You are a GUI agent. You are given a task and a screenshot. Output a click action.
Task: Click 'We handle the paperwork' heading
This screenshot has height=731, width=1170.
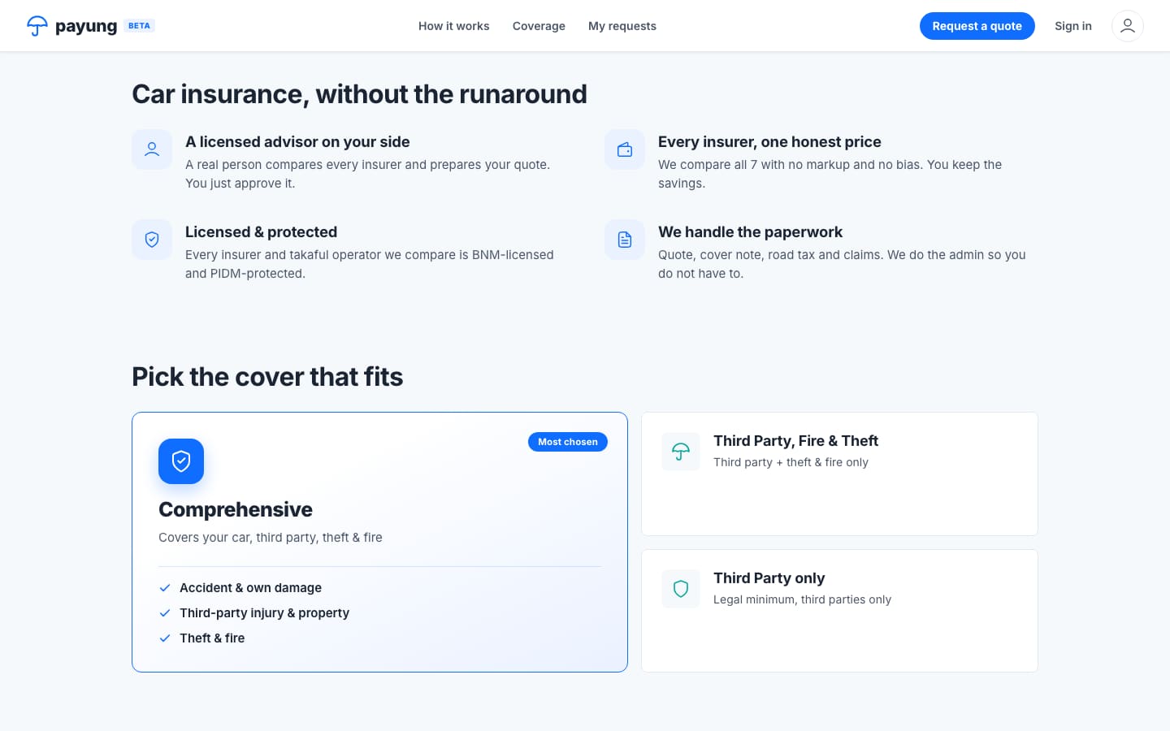tap(750, 232)
